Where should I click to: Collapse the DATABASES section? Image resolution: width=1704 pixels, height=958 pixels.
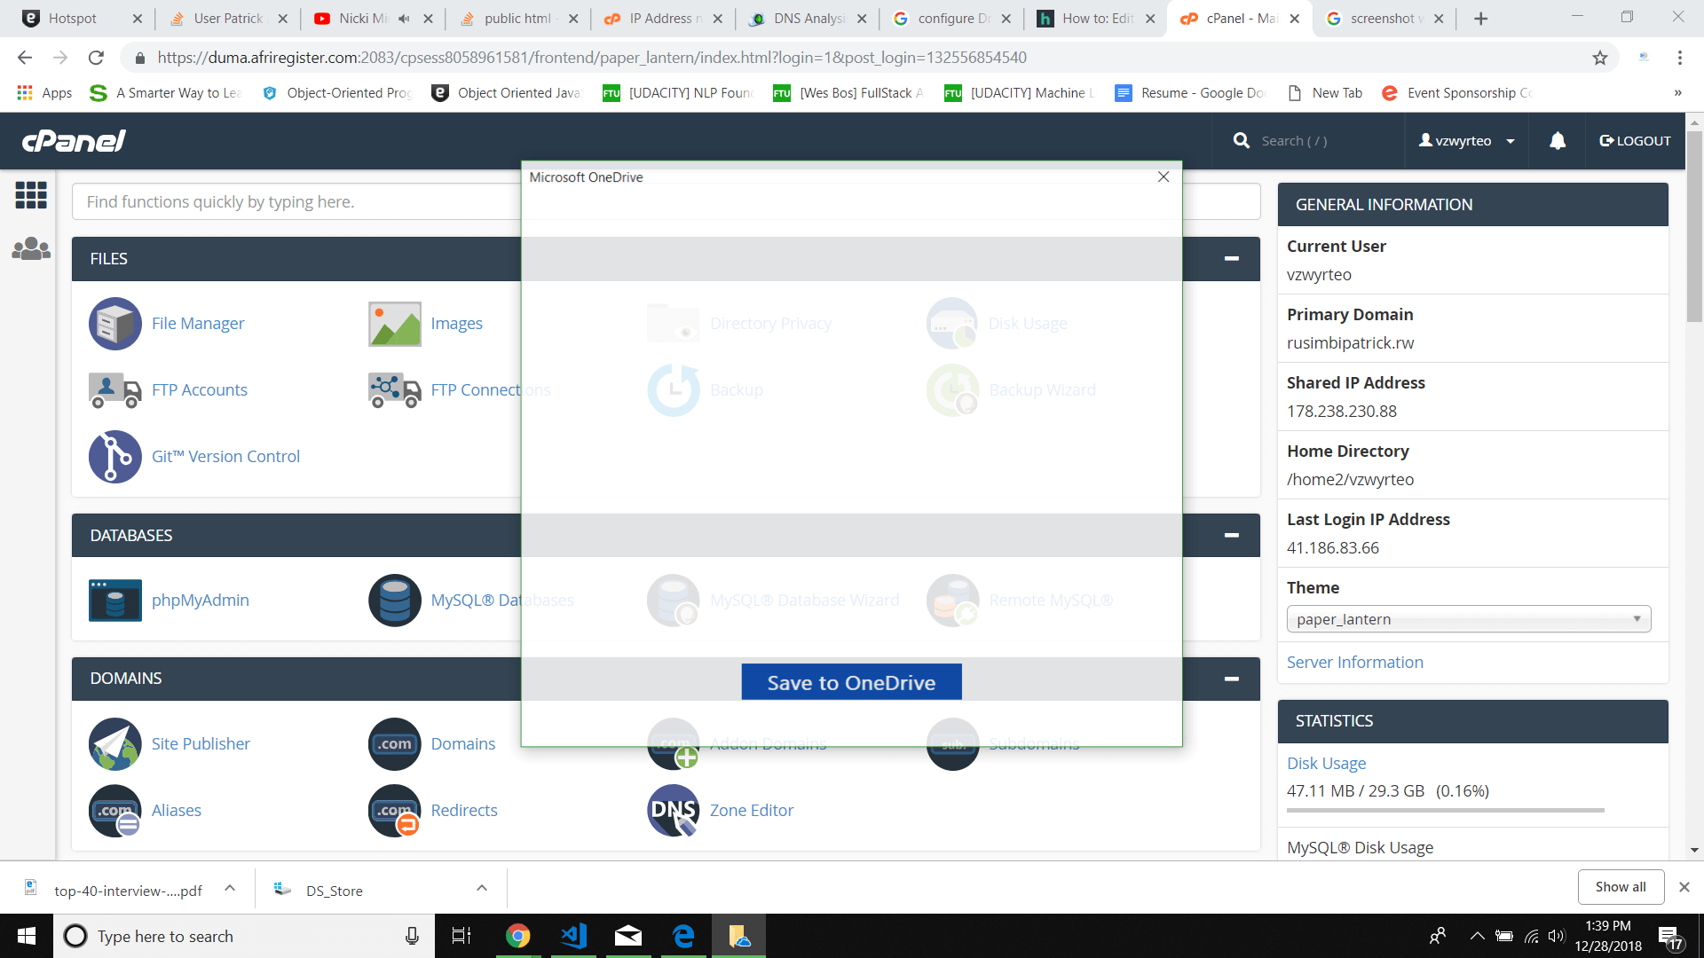click(1231, 536)
